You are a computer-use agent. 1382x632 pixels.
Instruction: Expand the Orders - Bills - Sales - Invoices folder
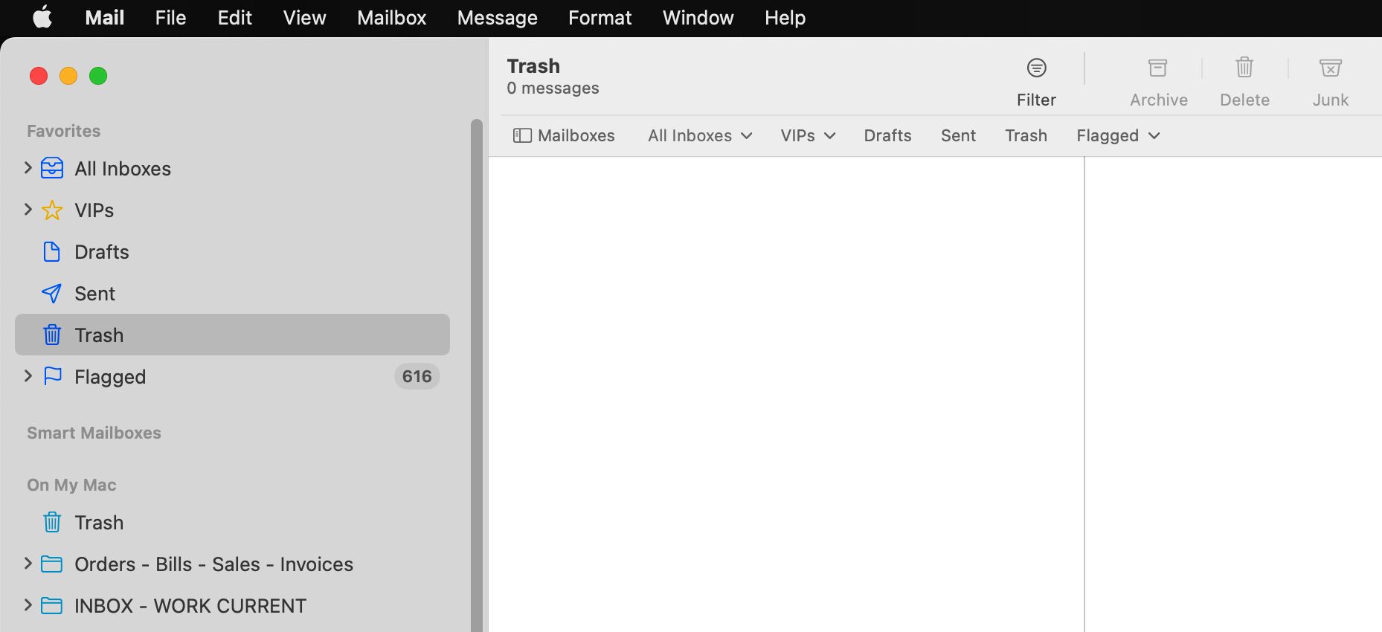pos(28,564)
